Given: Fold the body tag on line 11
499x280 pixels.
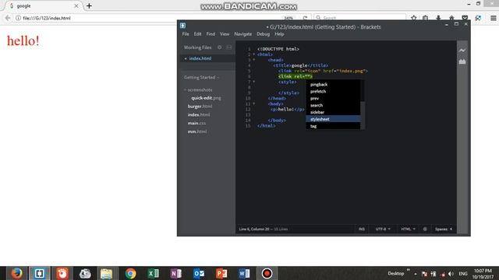Looking at the screenshot, I should [253, 103].
